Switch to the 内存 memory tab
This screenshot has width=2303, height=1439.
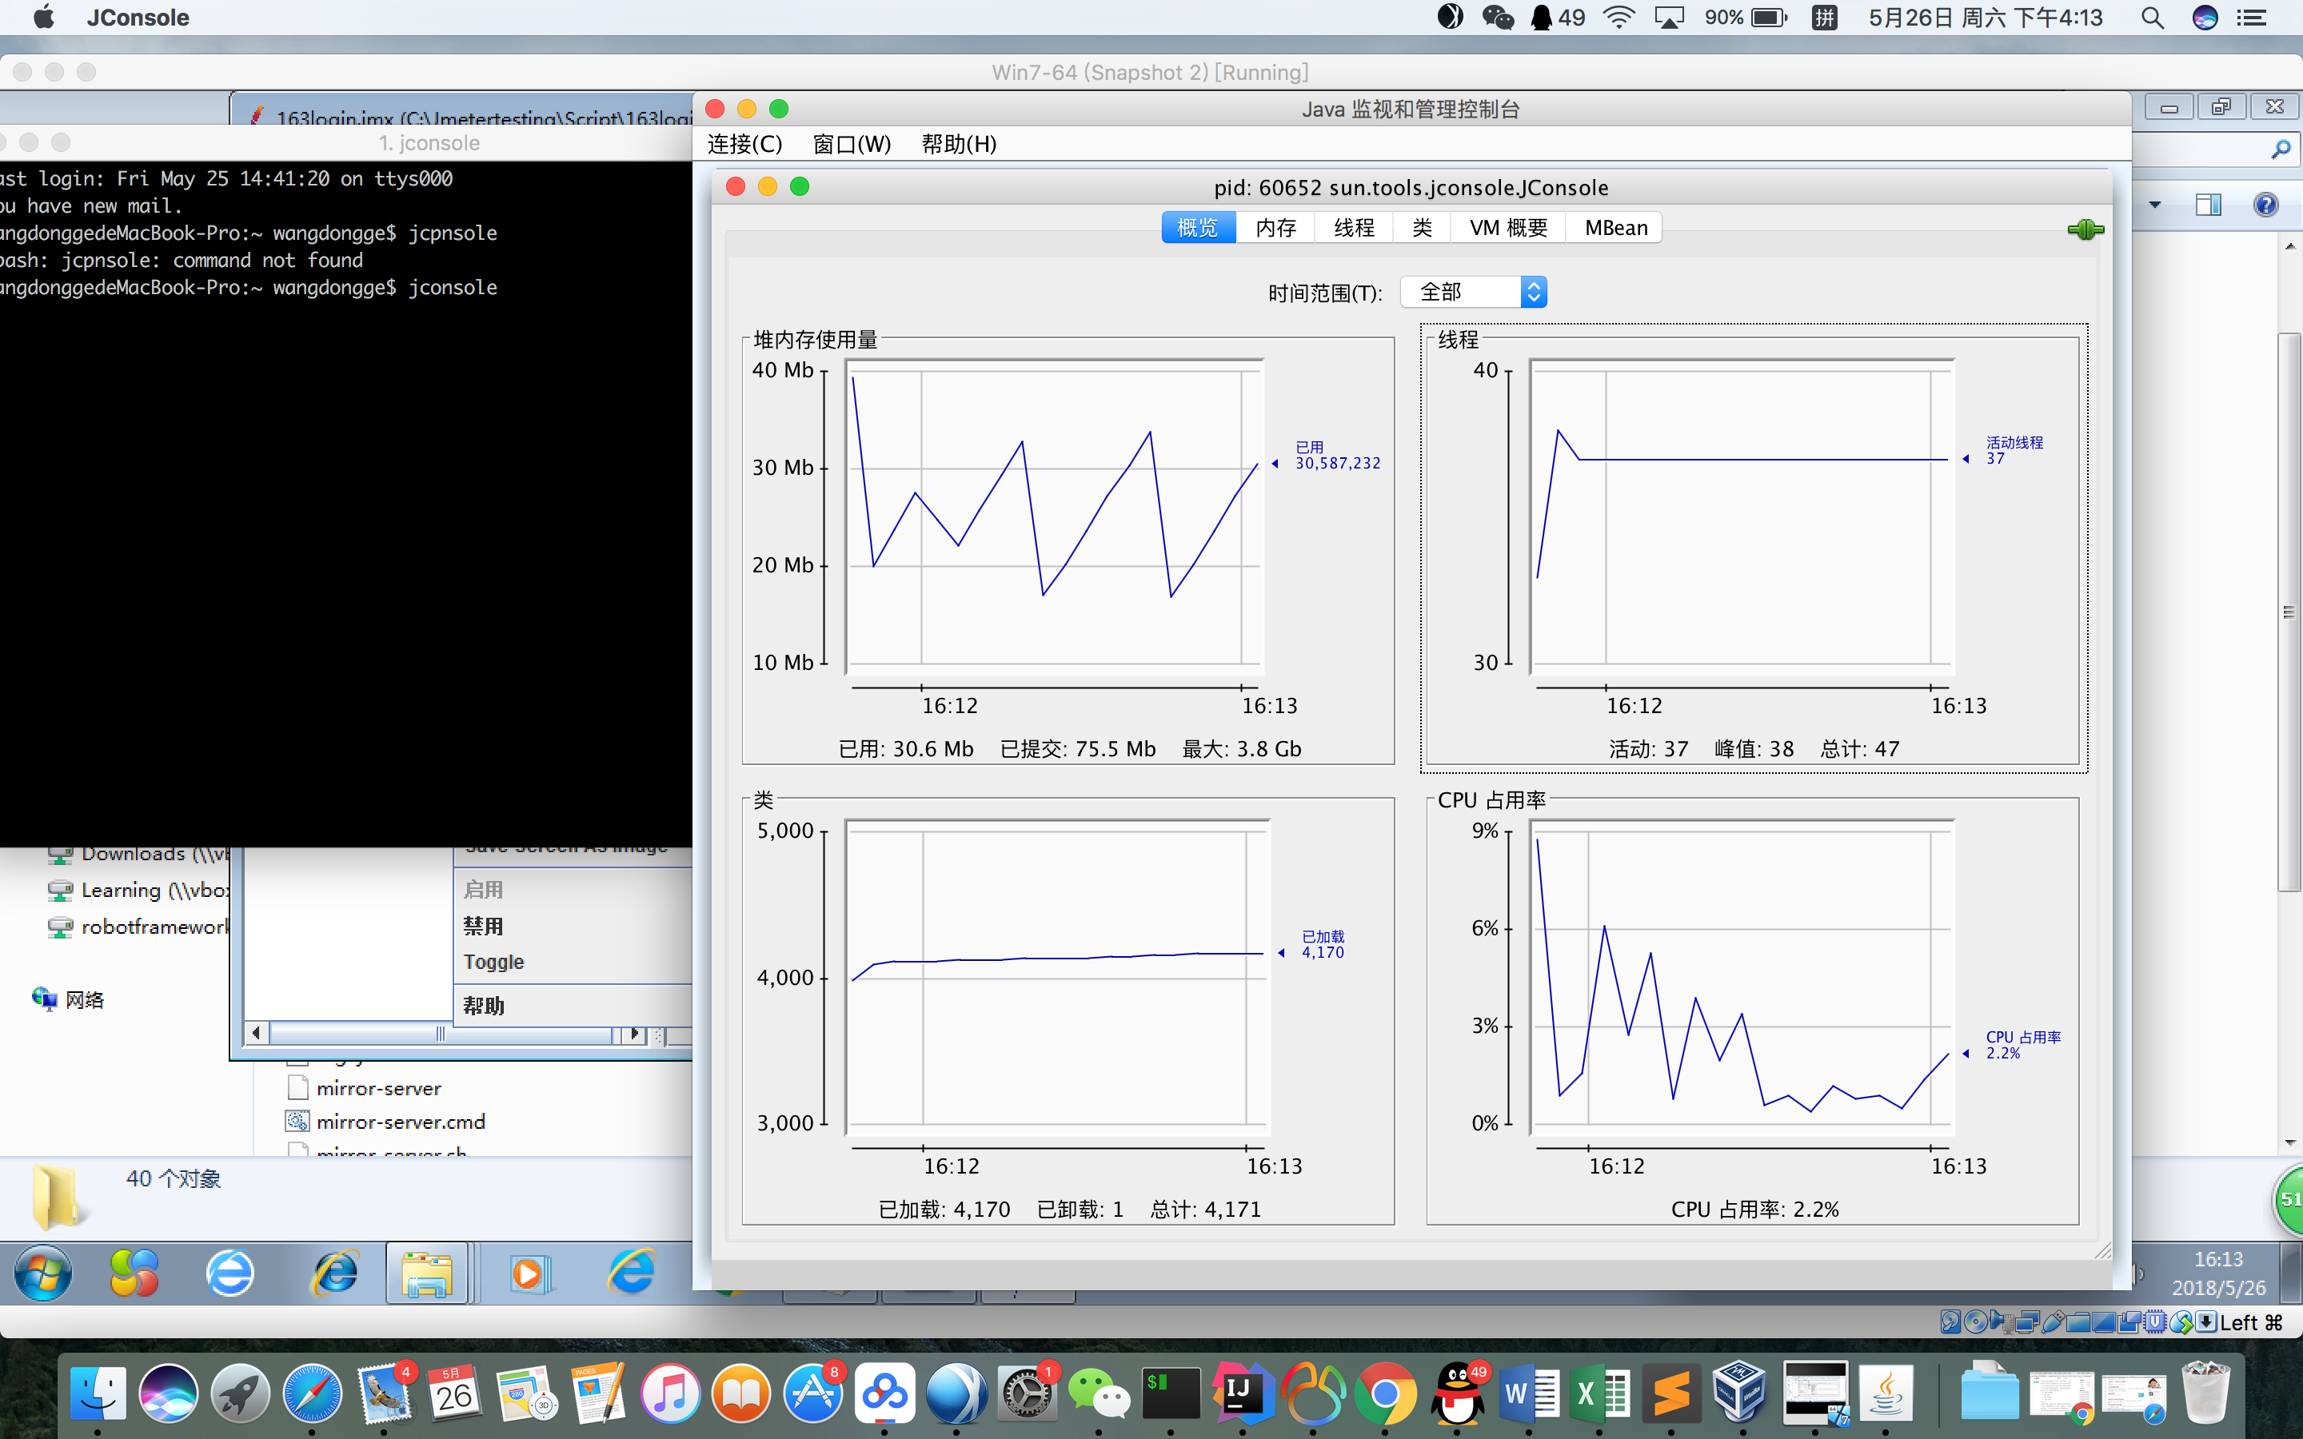pos(1275,228)
